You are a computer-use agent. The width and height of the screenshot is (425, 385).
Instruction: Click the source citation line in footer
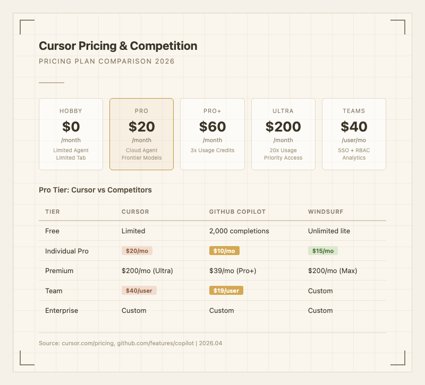[x=130, y=343]
